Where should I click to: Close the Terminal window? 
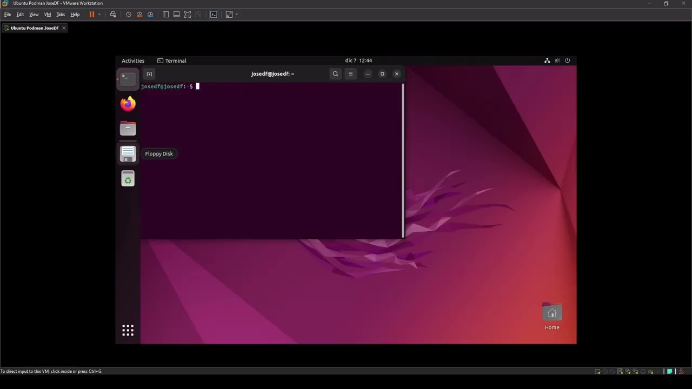tap(397, 74)
